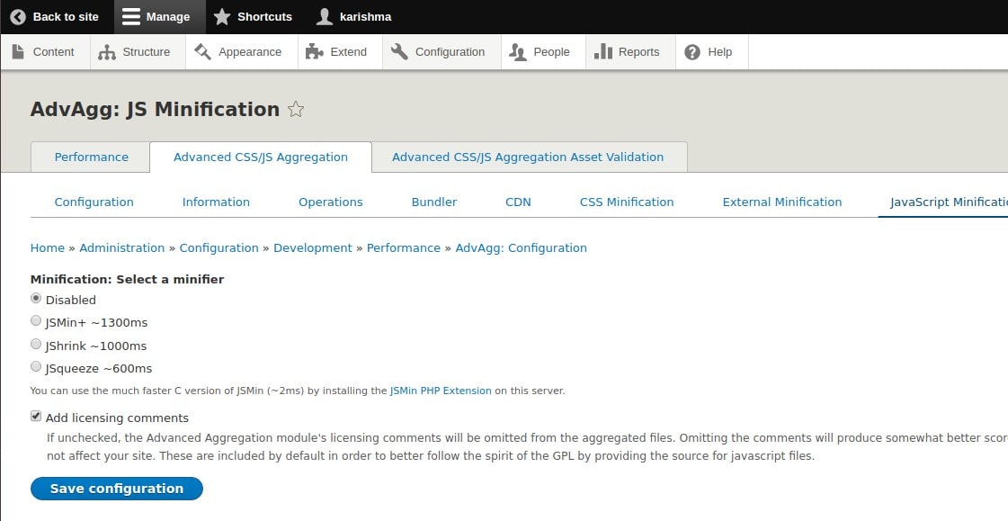Add page to shortcuts with star icon
This screenshot has width=1008, height=521.
point(296,110)
